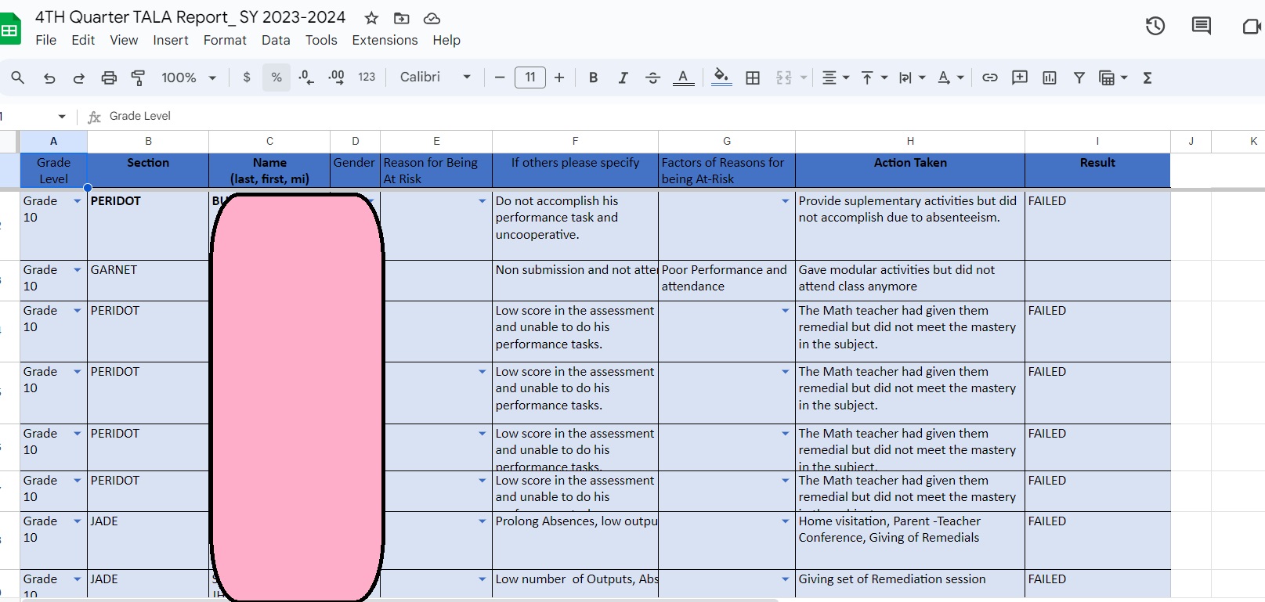This screenshot has height=602, width=1265.
Task: Open the File menu
Action: tap(46, 40)
